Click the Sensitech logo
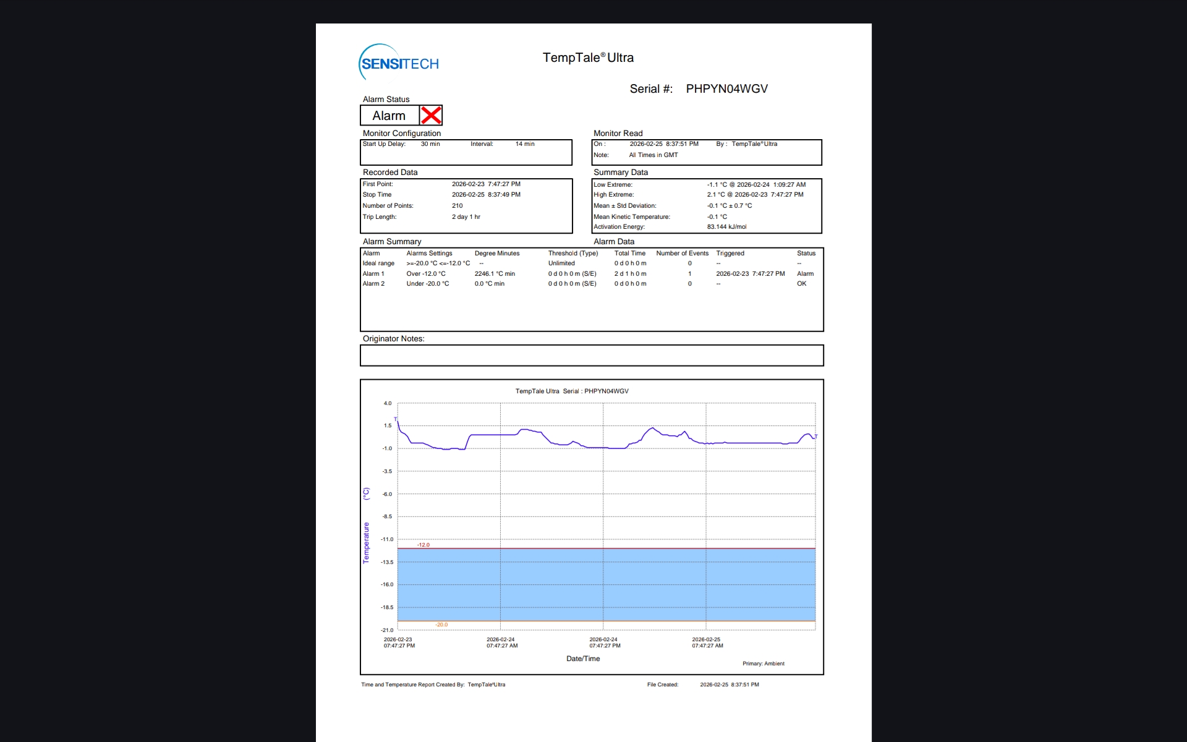Viewport: 1187px width, 742px height. [399, 63]
